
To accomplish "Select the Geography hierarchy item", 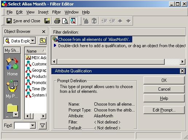I will 36,70.
